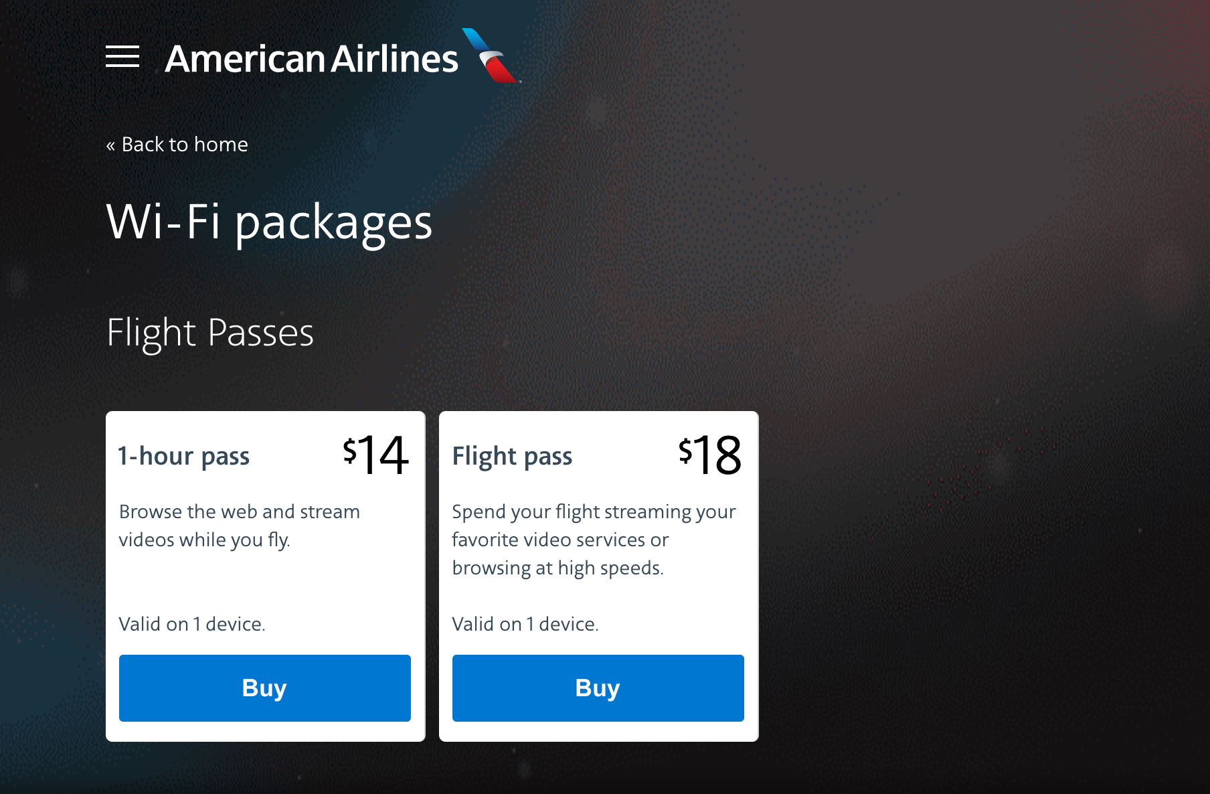Click the American Airlines wordmark

(311, 59)
